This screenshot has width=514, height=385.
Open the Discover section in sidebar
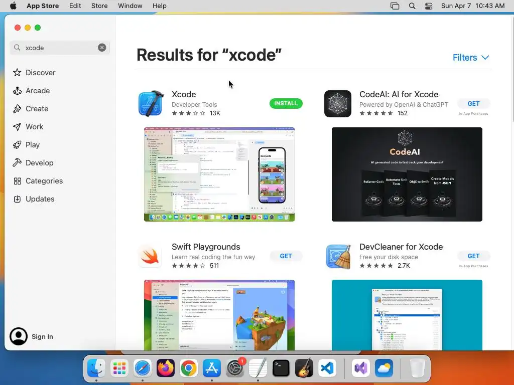coord(34,72)
